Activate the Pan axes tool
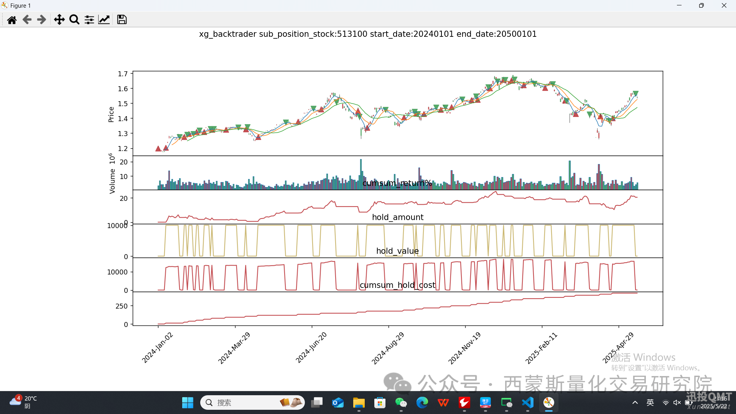 (59, 20)
